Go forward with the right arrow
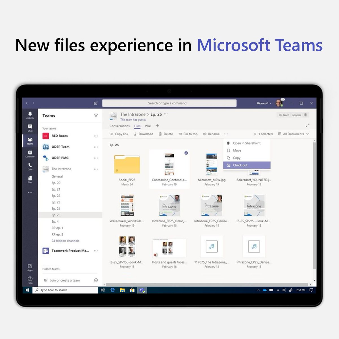The image size is (339, 339). (33, 103)
